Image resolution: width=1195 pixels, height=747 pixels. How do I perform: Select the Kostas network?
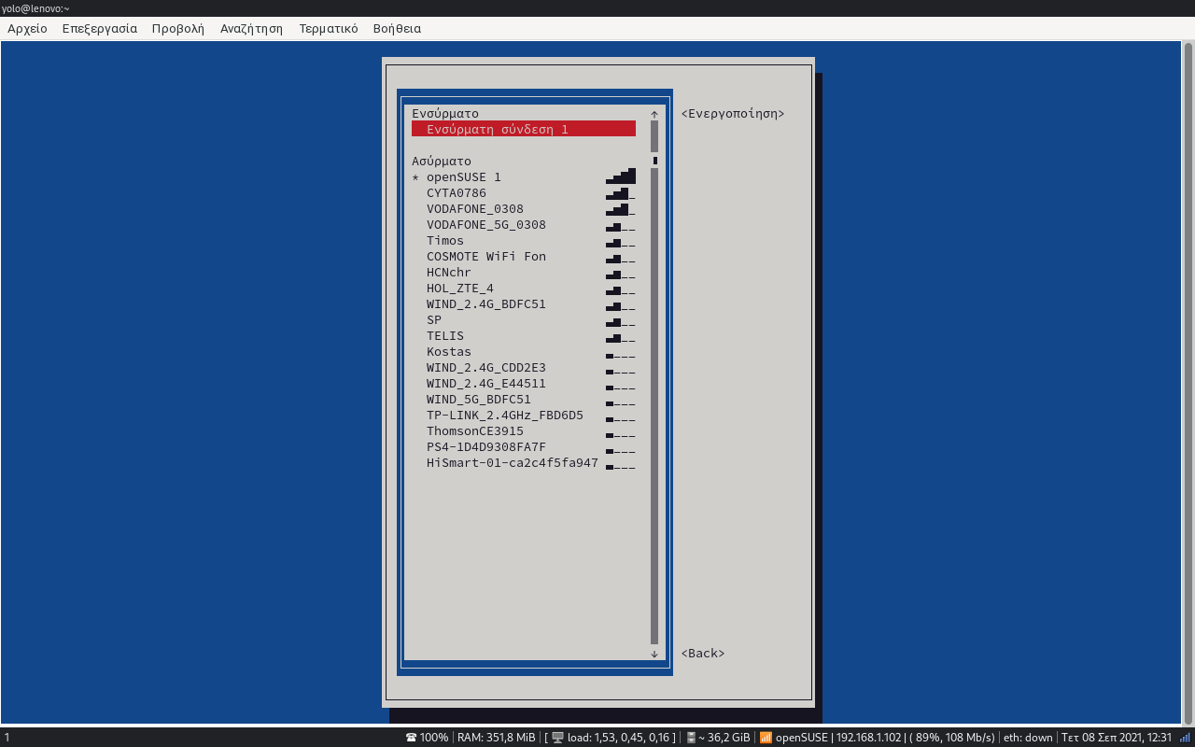[x=524, y=351]
